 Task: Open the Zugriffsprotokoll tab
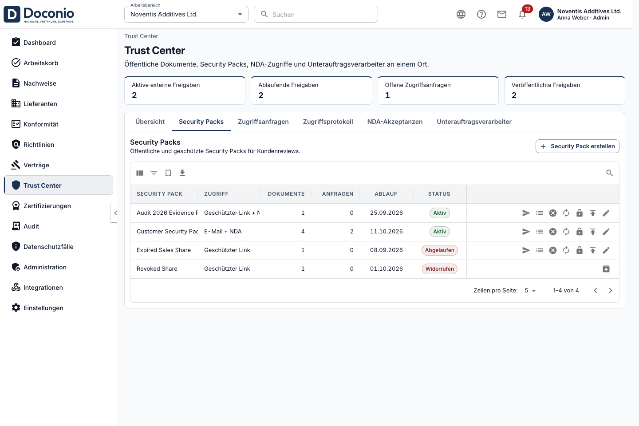(x=328, y=122)
